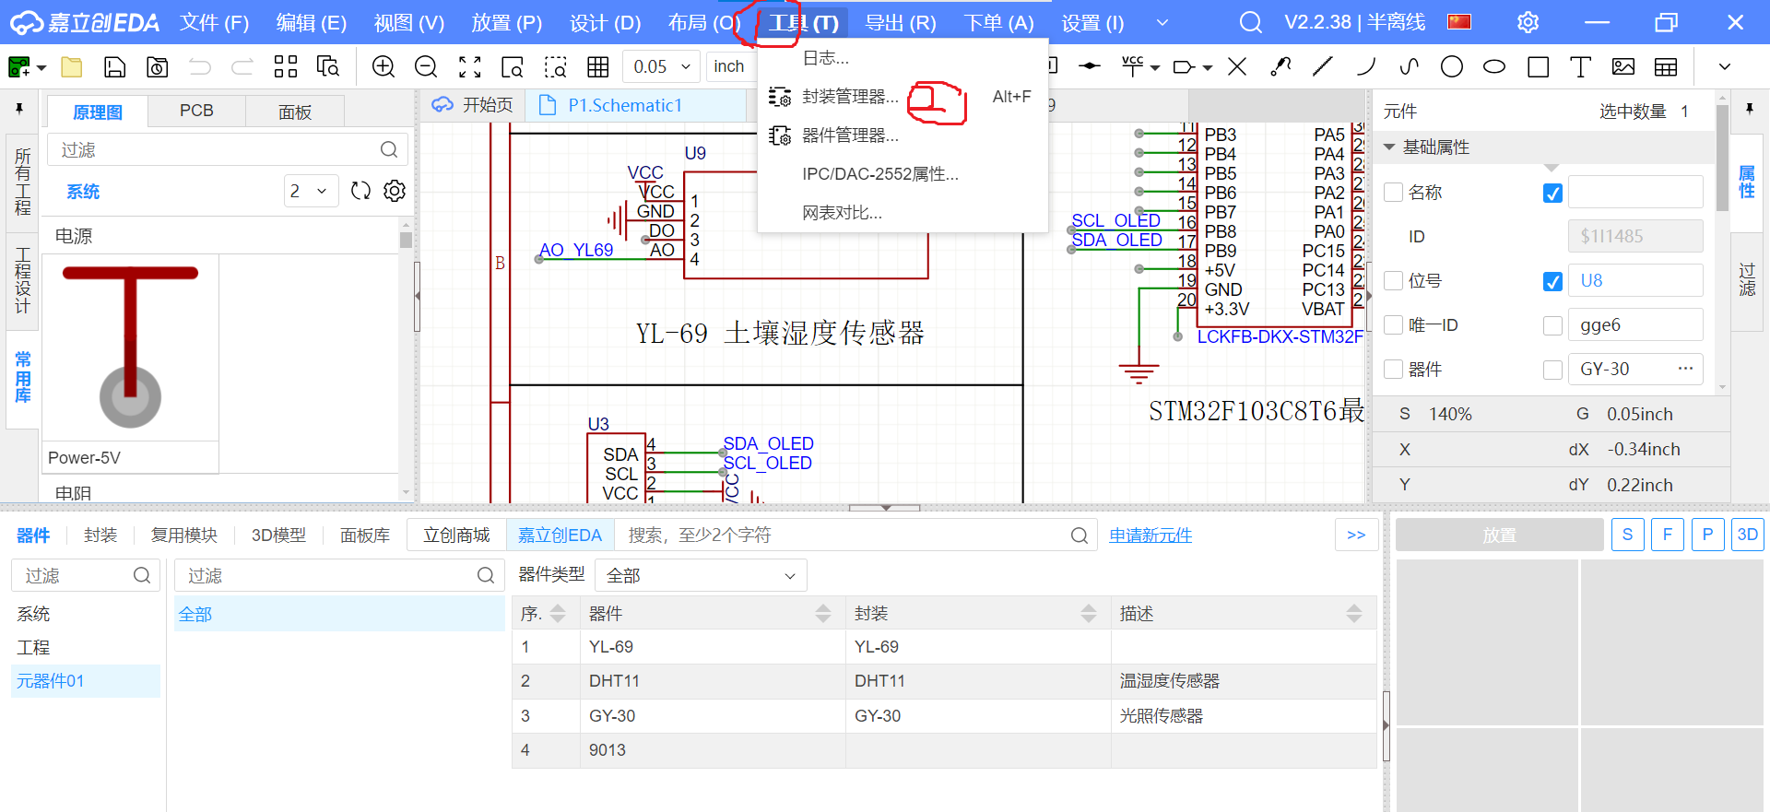Select the text T tool
This screenshot has height=812, width=1770.
click(x=1580, y=66)
